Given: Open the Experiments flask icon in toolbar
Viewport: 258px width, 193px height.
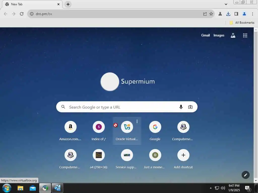Looking at the screenshot, I should click(x=220, y=14).
